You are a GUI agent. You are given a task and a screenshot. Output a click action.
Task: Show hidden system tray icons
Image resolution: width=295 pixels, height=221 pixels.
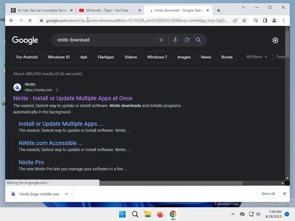(233, 214)
